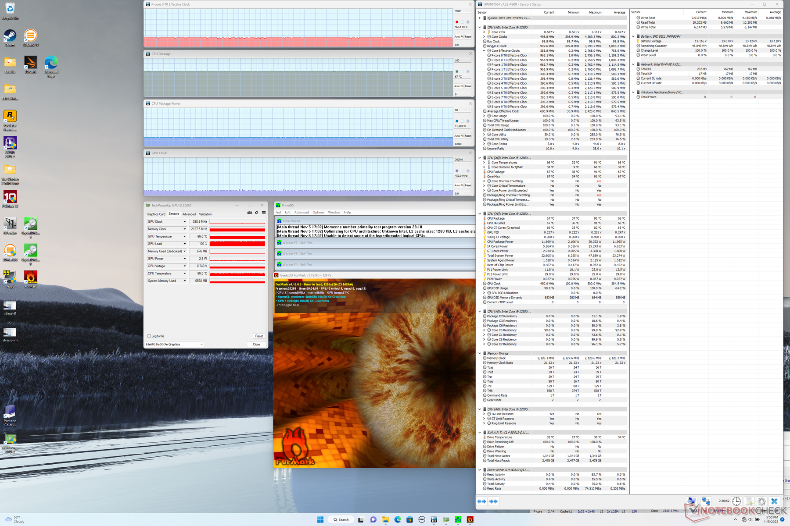Open Fraps desktop shortcut
Image resolution: width=790 pixels, height=526 pixels.
coord(10,280)
